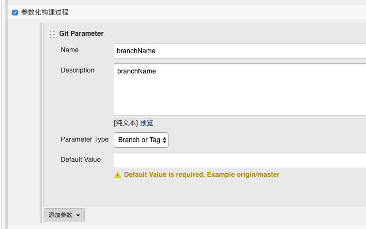Image resolution: width=366 pixels, height=229 pixels.
Task: Click the up-down arrows on Branch or Tag select
Action: pos(165,140)
